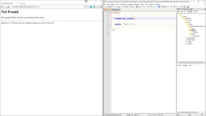This screenshot has height=116, width=206.
Task: Click the require_once code line in the editor
Action: click(x=125, y=19)
